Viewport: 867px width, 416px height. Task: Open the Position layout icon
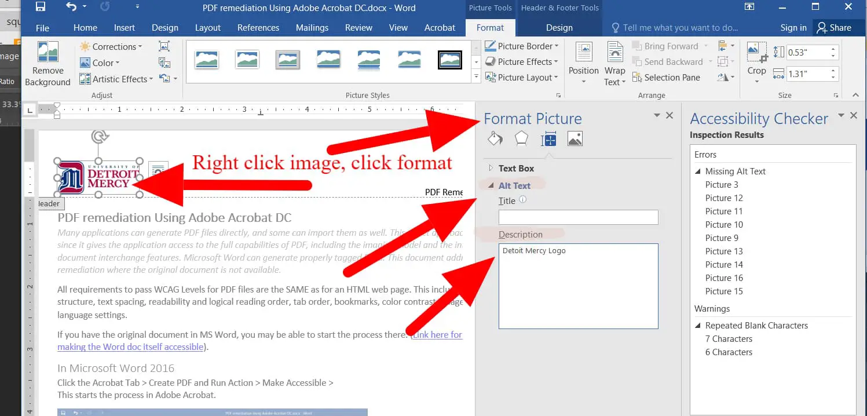(583, 53)
